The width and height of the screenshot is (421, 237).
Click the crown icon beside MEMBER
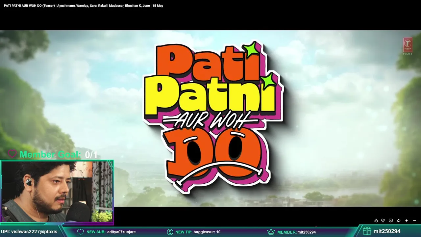[x=271, y=232]
